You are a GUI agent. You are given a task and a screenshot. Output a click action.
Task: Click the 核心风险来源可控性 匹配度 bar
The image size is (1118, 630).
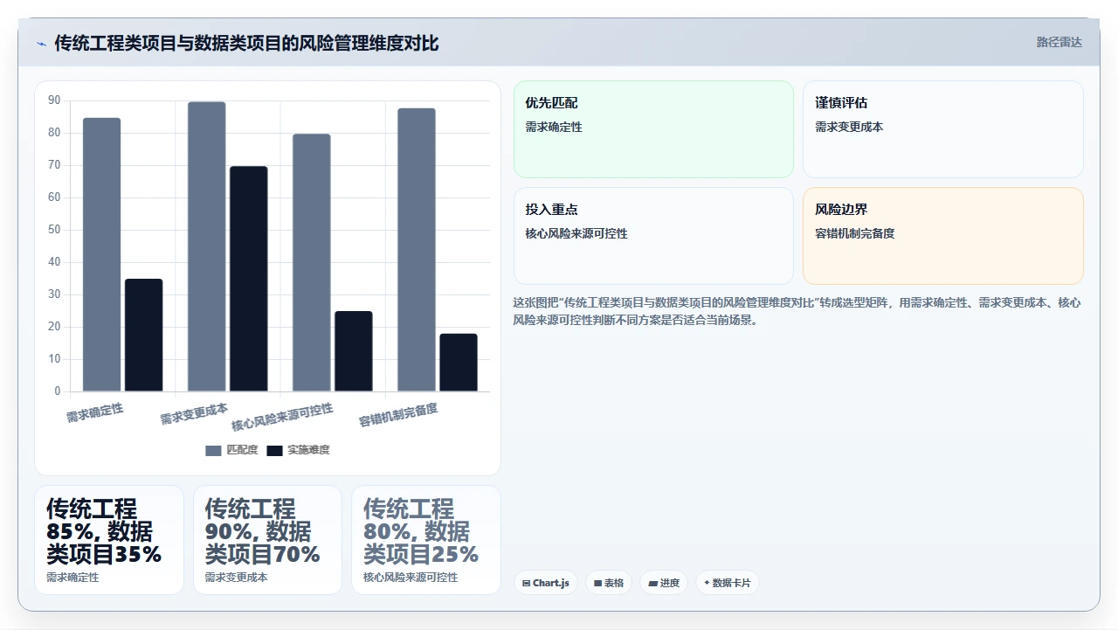pyautogui.click(x=312, y=262)
